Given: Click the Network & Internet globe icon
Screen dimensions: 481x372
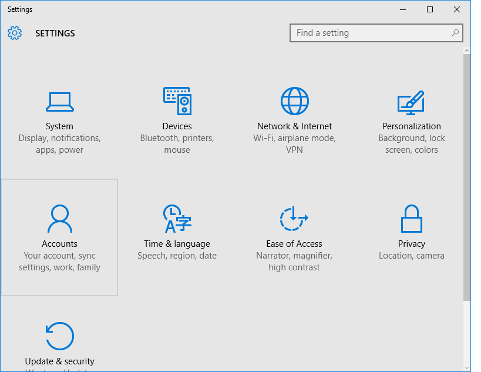Looking at the screenshot, I should coord(294,101).
